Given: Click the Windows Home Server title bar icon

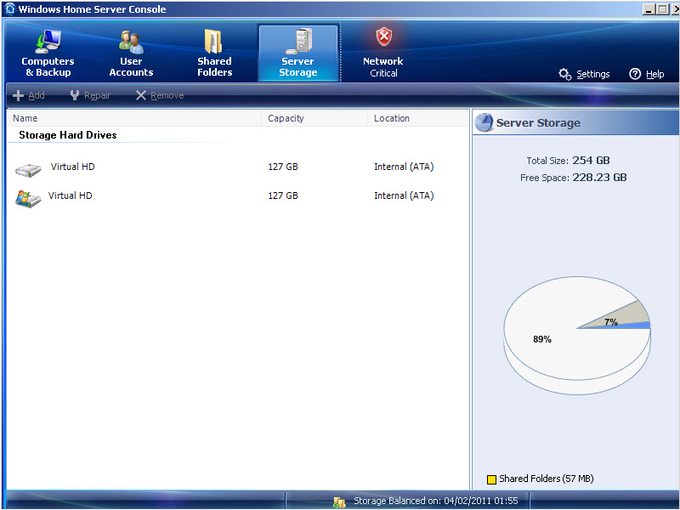Looking at the screenshot, I should click(x=10, y=9).
